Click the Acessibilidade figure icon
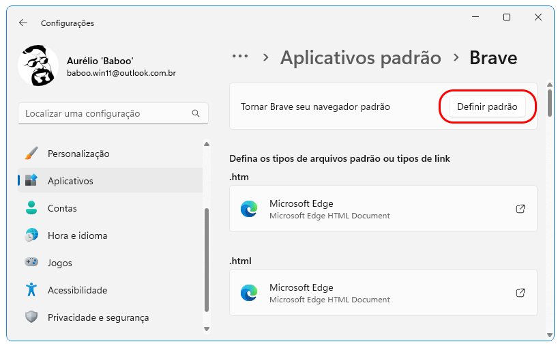The height and width of the screenshot is (344, 558). point(31,290)
